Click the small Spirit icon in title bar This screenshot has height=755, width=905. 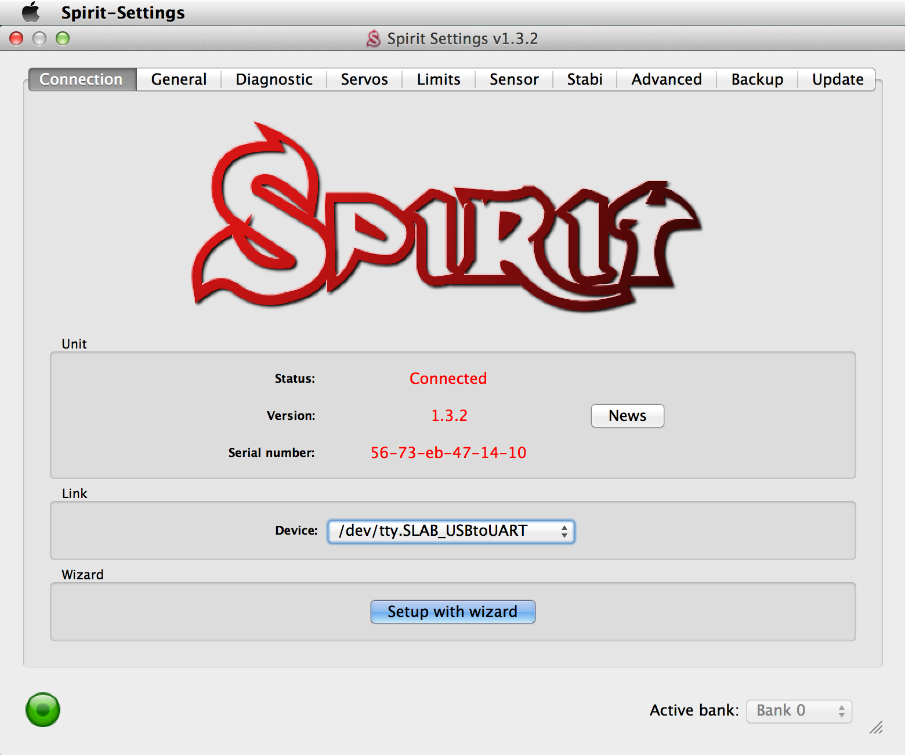(373, 39)
